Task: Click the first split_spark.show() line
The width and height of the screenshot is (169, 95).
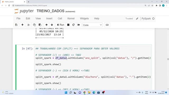Action: pos(48,64)
